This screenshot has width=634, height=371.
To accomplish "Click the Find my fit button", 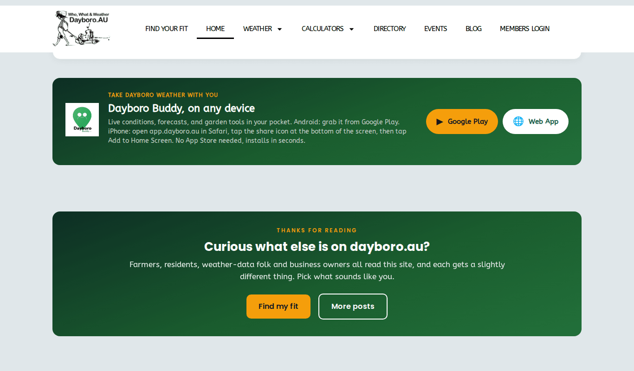I will point(278,307).
